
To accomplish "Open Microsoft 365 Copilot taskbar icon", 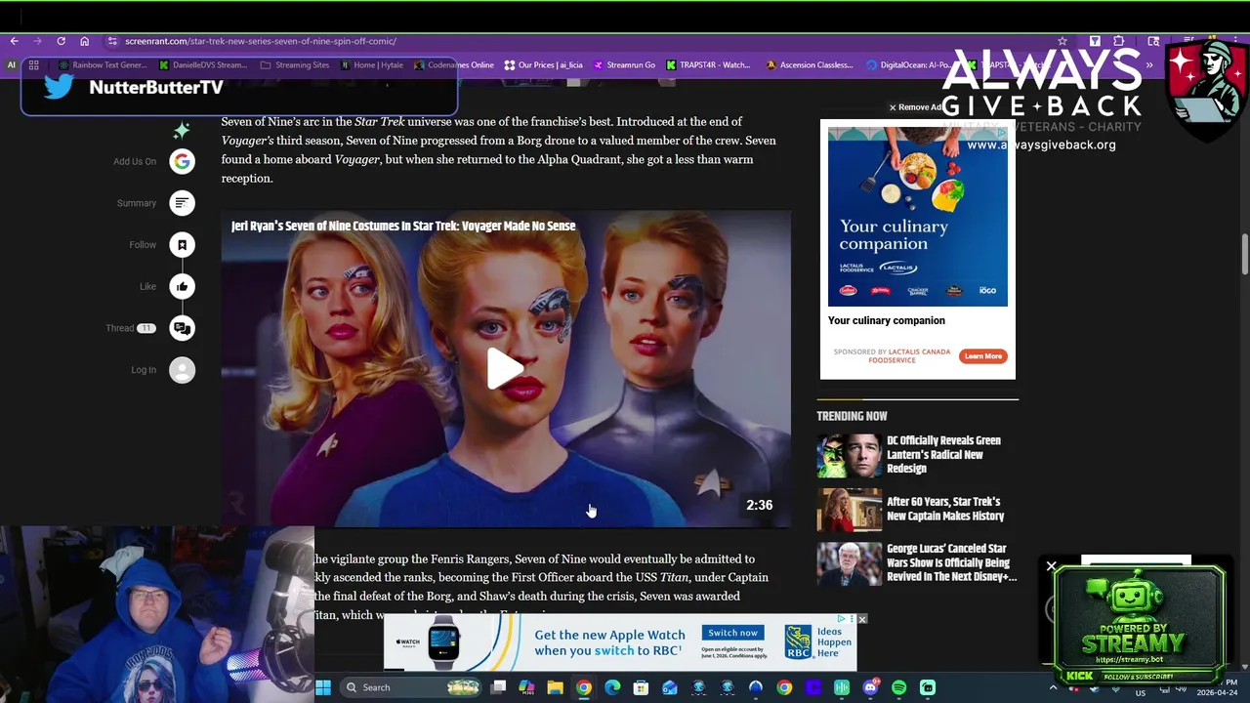I will pyautogui.click(x=526, y=687).
